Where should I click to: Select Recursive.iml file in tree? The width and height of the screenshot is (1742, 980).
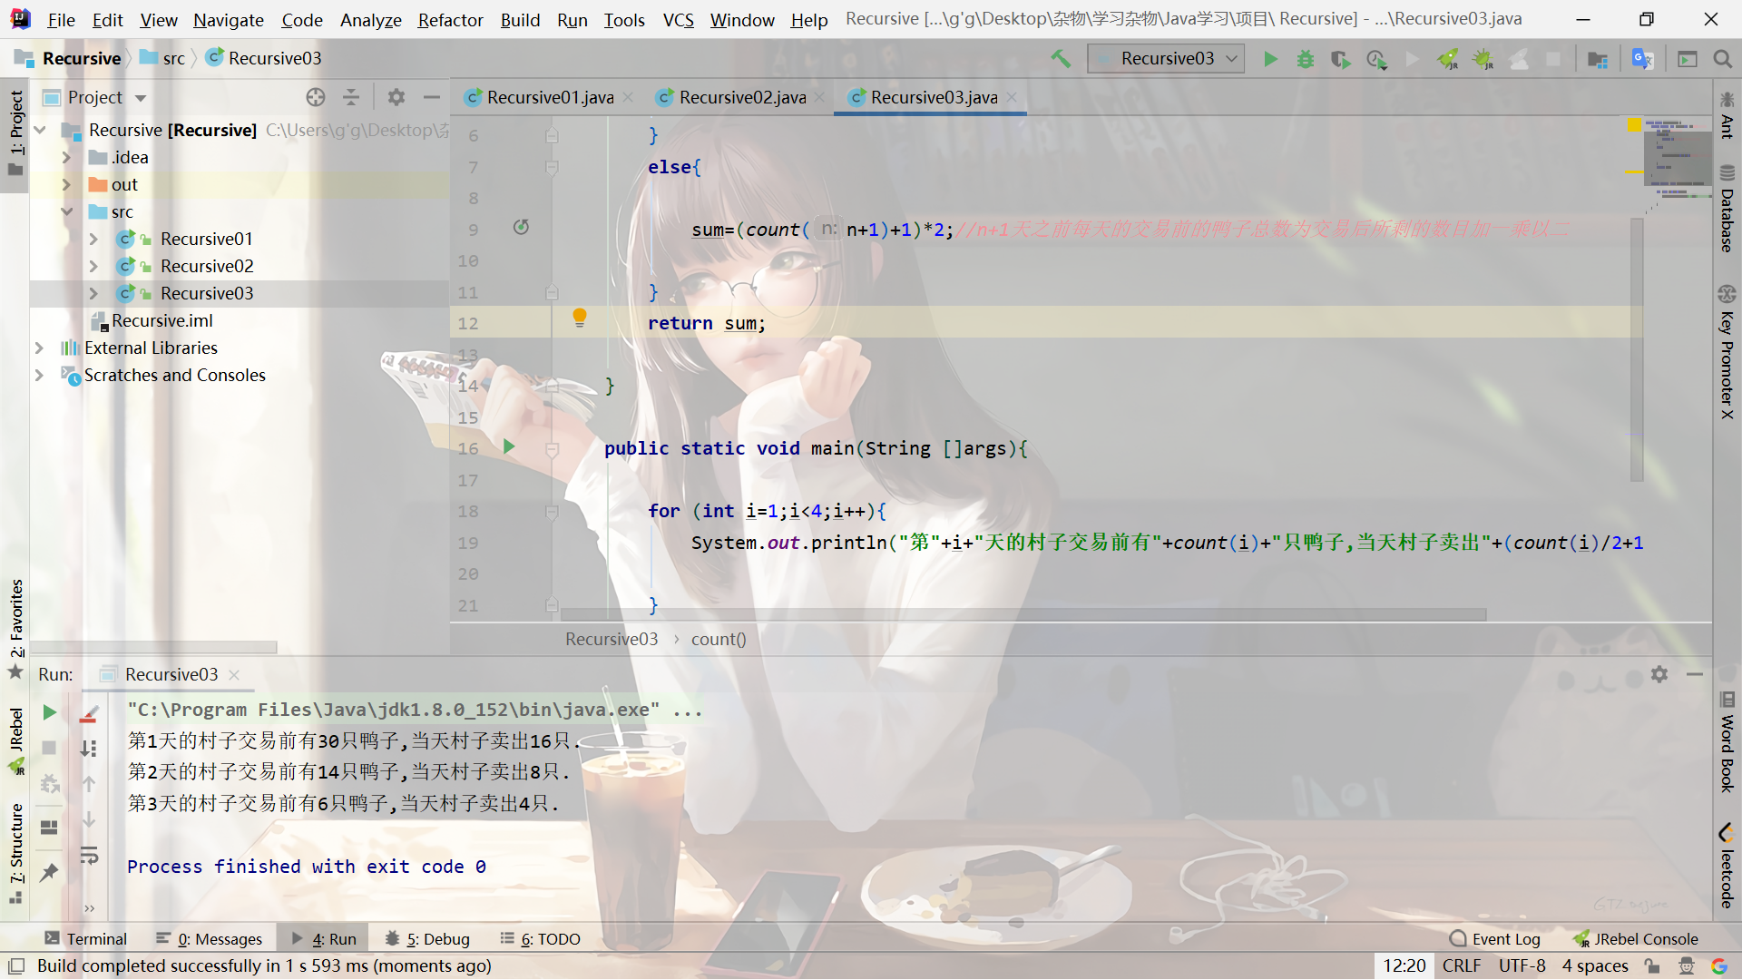click(x=161, y=321)
